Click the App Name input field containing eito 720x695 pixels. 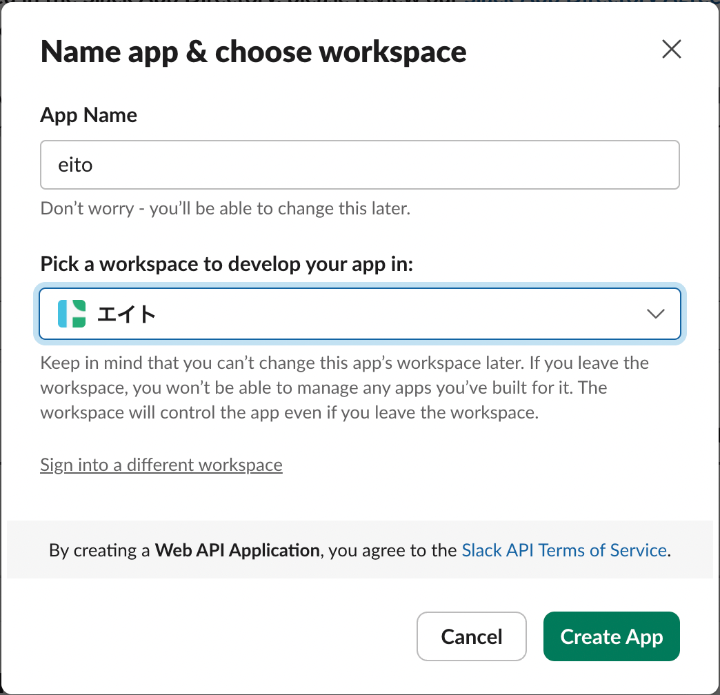pos(359,165)
